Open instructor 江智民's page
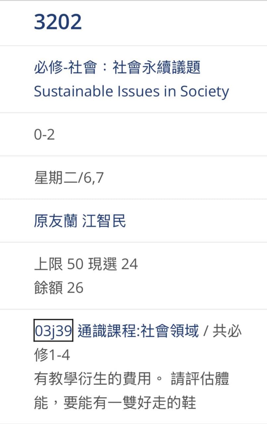267x424 pixels. click(104, 221)
